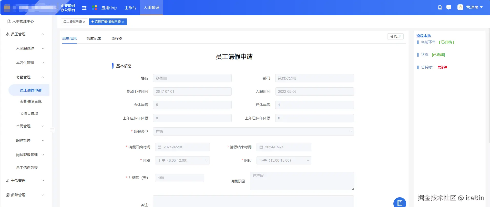Click the 2分钟 total time value
Viewport: 490px width, 207px height.
[x=442, y=67]
